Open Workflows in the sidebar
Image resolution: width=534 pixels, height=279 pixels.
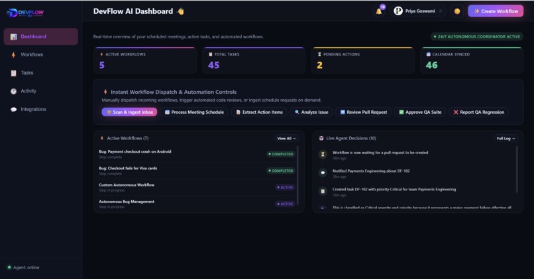[41, 55]
